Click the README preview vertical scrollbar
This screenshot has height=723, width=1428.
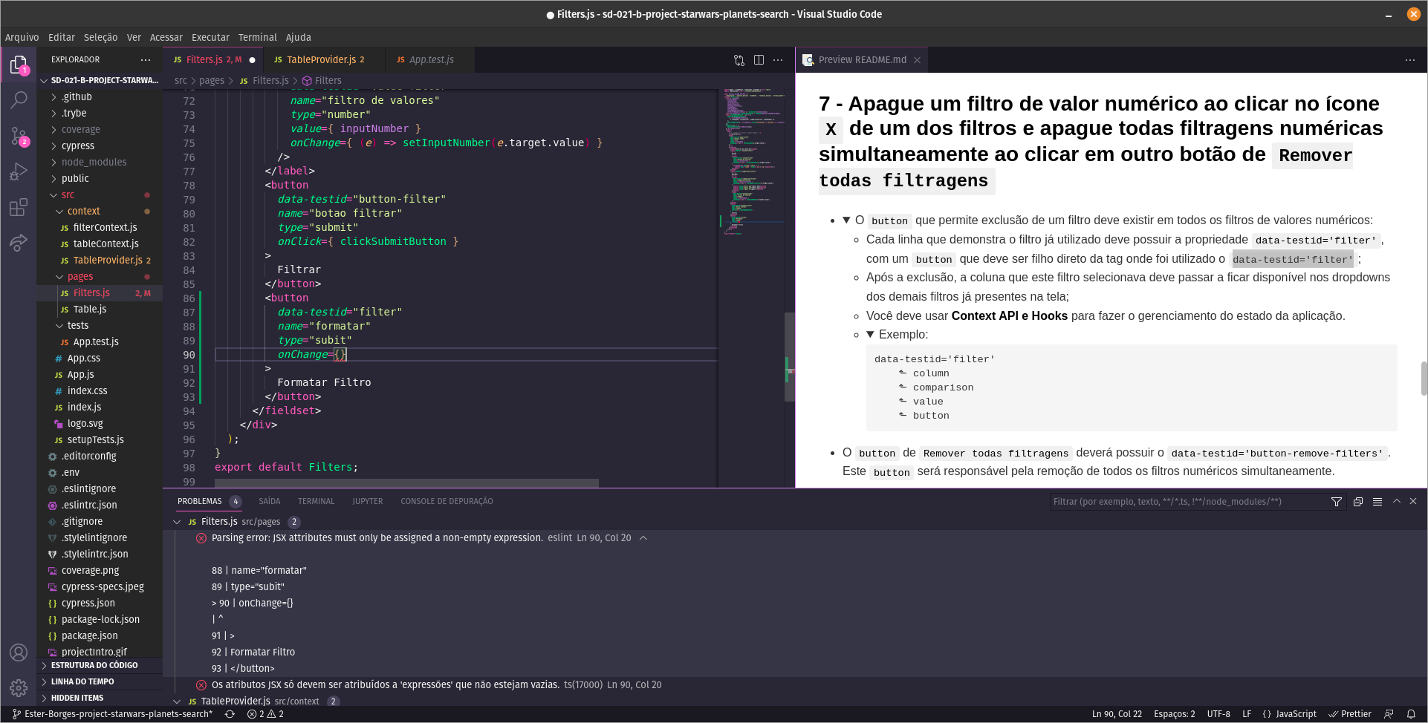tap(1424, 379)
